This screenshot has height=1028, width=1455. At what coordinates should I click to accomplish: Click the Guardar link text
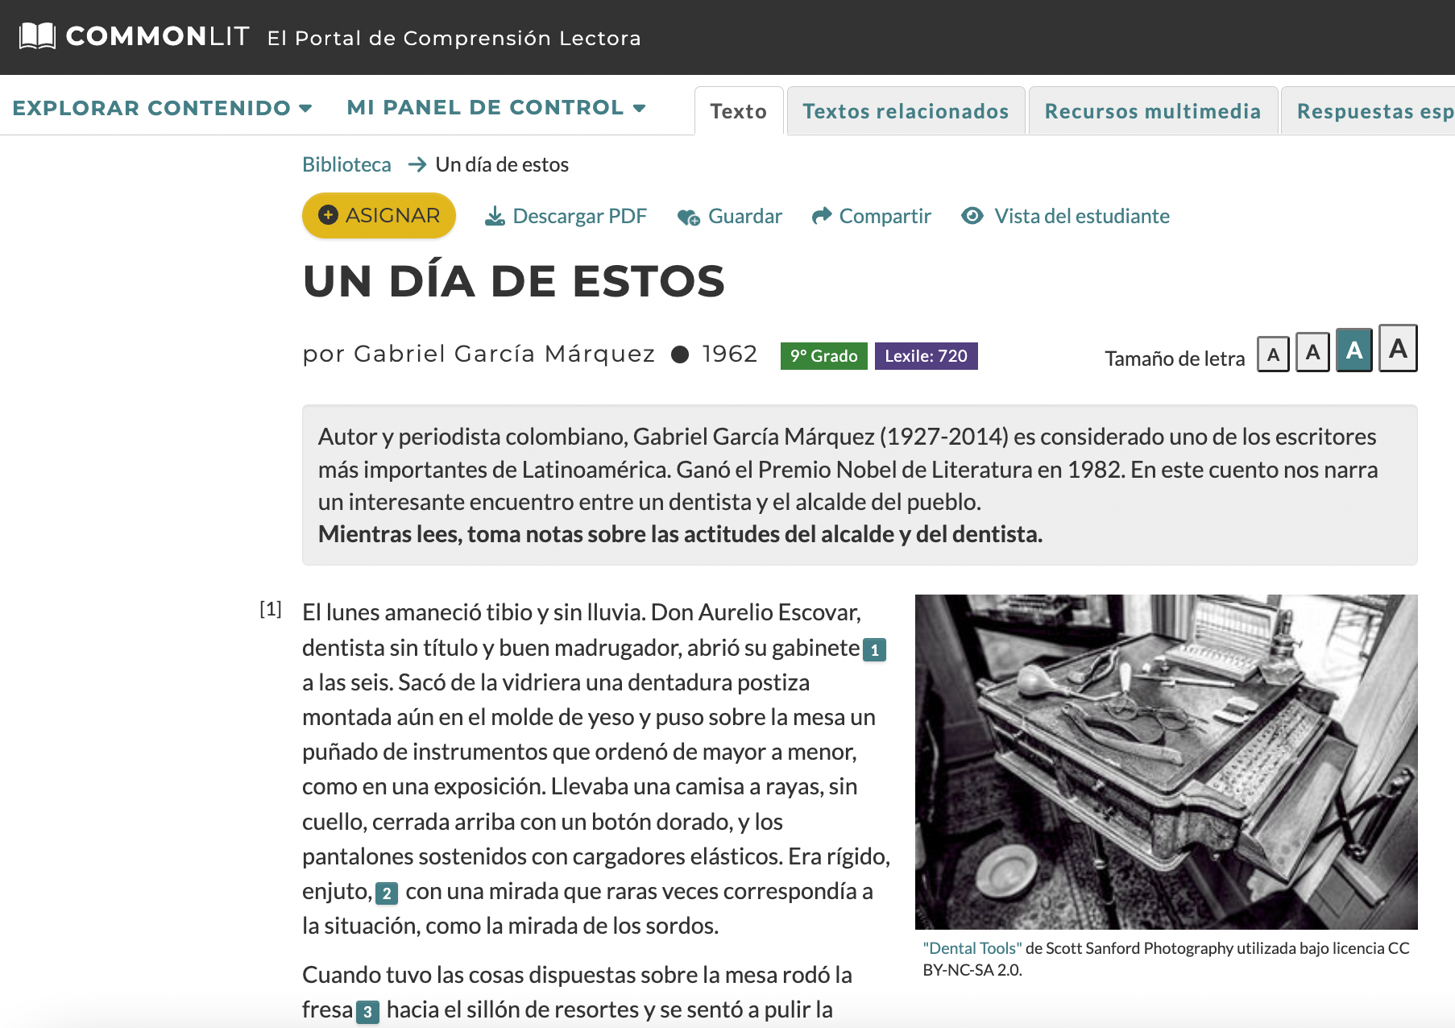745,216
